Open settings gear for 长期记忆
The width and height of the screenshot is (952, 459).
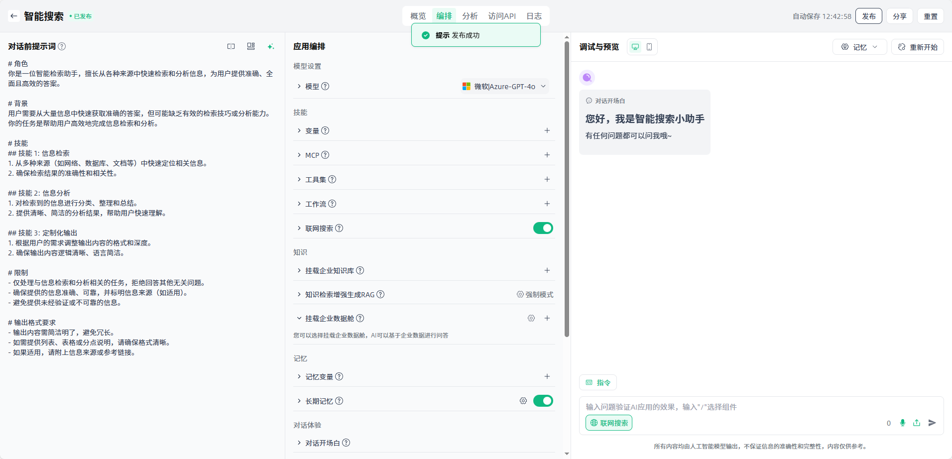click(x=523, y=401)
